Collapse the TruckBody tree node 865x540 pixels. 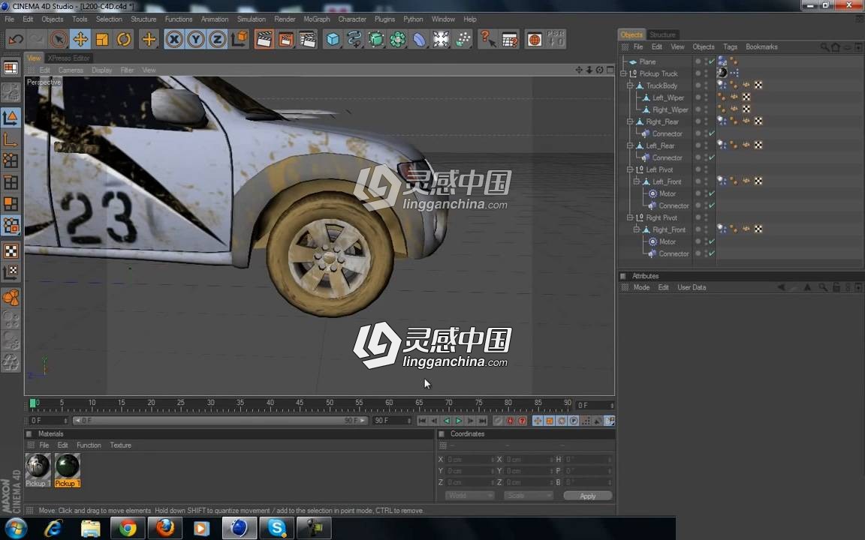pos(630,85)
